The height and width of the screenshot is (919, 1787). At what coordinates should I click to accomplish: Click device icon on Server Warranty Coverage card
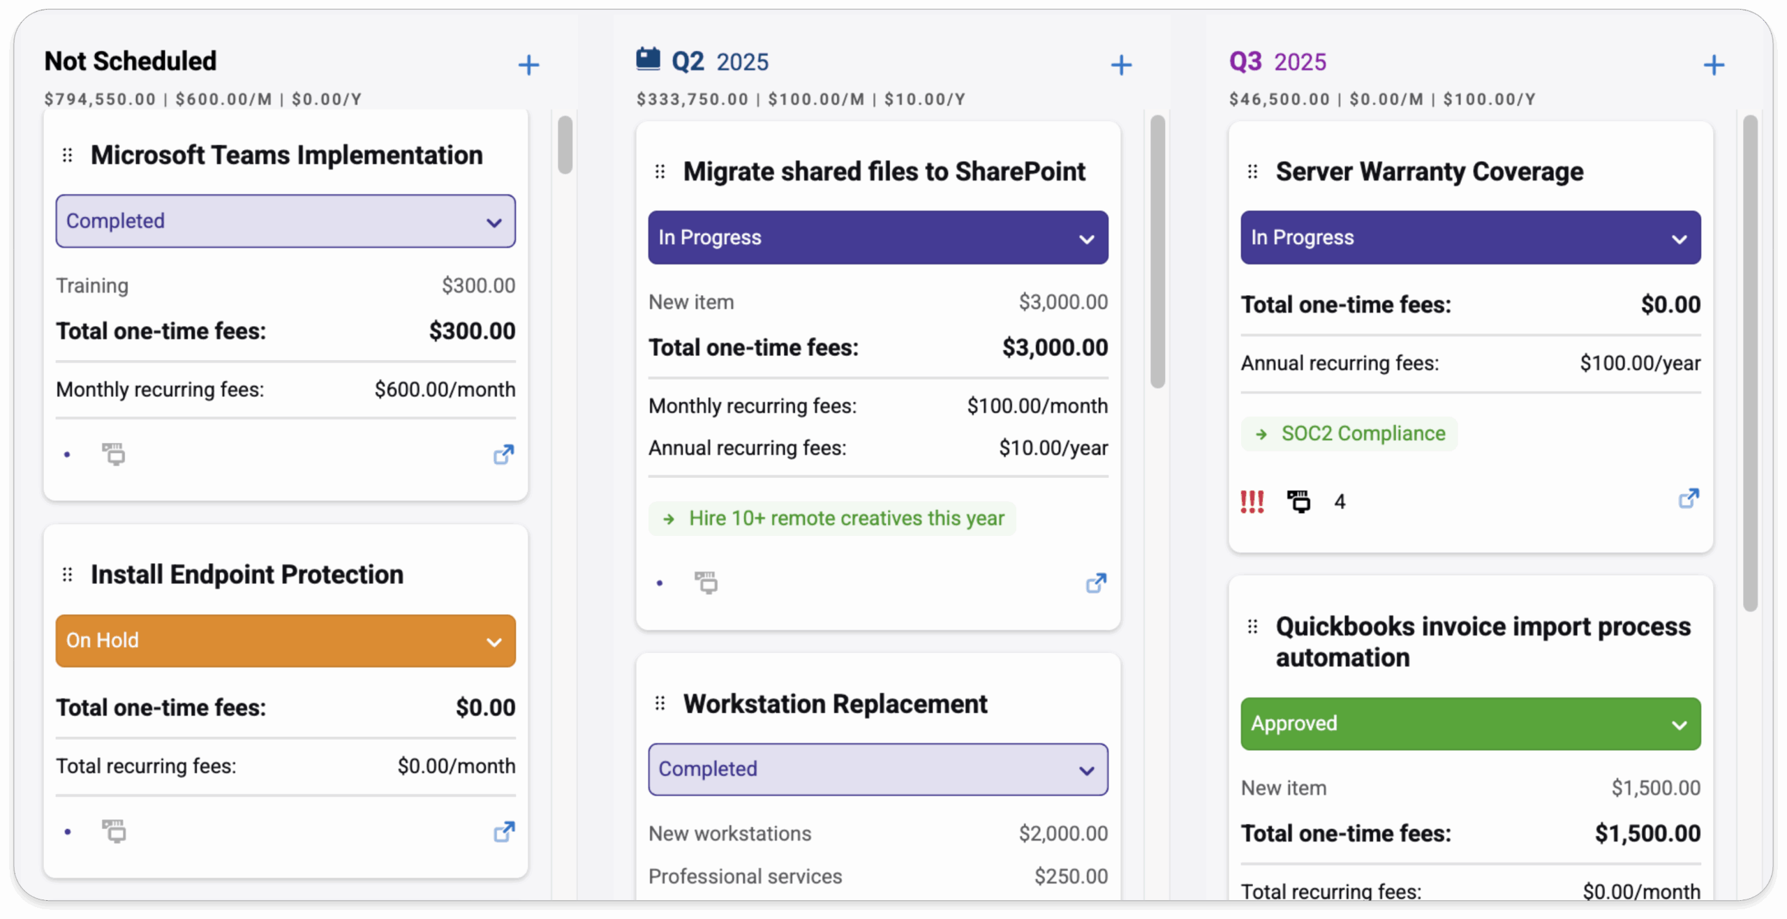pos(1298,502)
